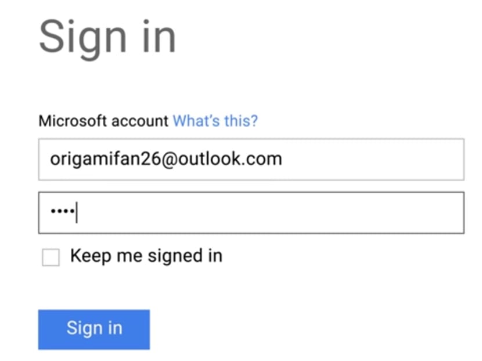Click the word Microsoft above email field
The image size is (482, 361).
tap(63, 121)
